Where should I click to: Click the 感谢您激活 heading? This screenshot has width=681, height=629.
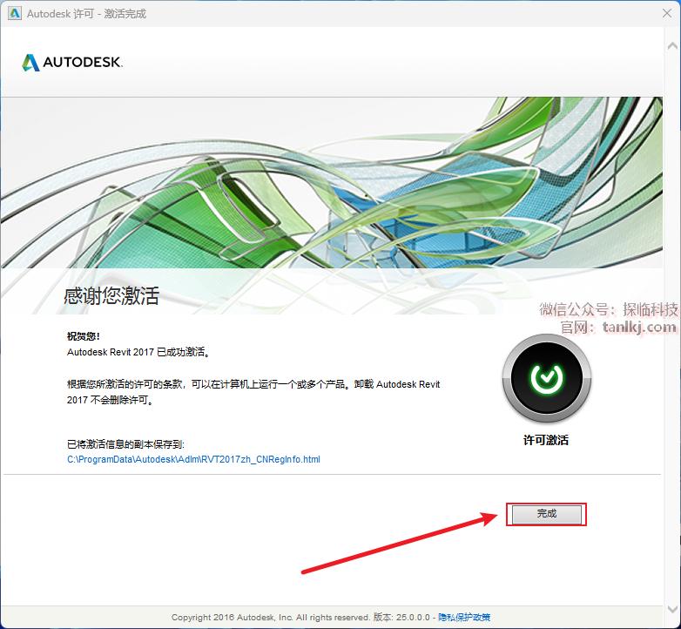click(x=111, y=296)
